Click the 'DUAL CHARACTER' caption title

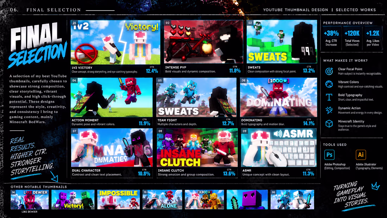coord(86,171)
